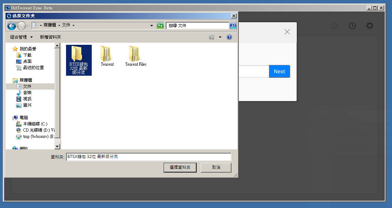Open the recent locations dropdown arrow
Image resolution: width=392 pixels, height=208 pixels.
point(28,26)
